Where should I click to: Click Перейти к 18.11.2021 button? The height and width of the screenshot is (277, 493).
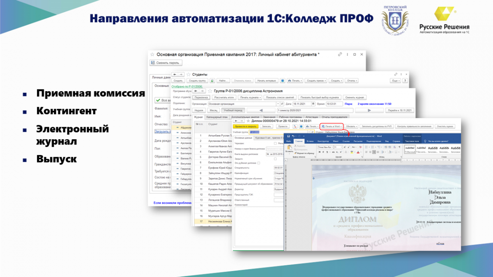pos(399,110)
